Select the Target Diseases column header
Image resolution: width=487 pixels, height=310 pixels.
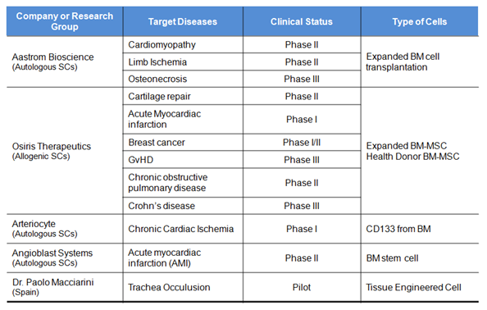click(x=183, y=21)
